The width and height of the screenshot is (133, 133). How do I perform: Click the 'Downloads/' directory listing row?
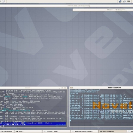[x=101, y=100]
